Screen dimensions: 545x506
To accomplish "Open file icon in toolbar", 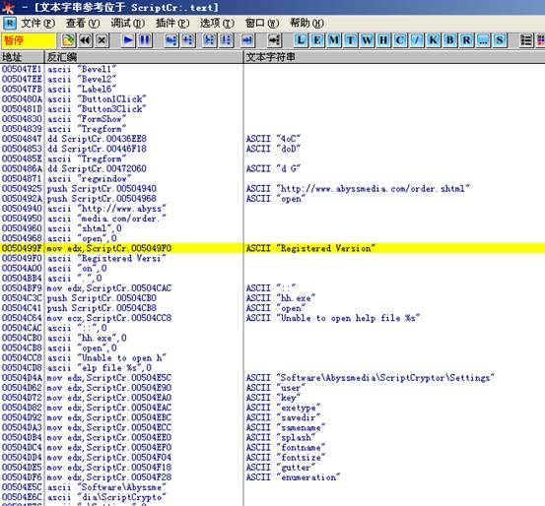I will (68, 40).
